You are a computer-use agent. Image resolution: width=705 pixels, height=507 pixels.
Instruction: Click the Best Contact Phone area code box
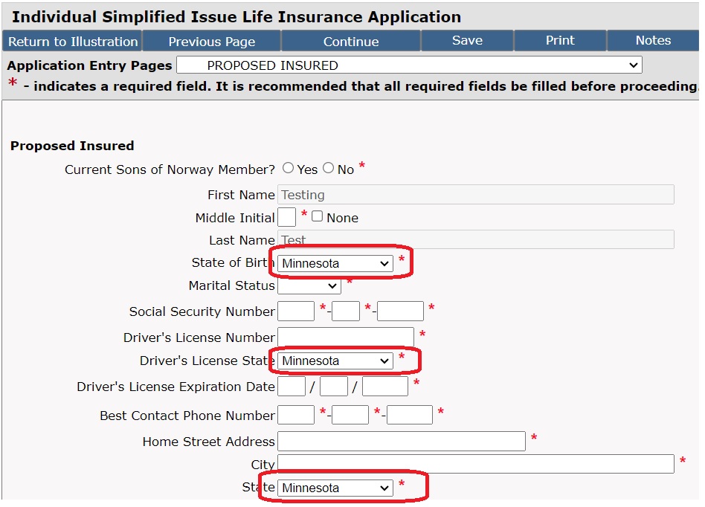pyautogui.click(x=296, y=415)
